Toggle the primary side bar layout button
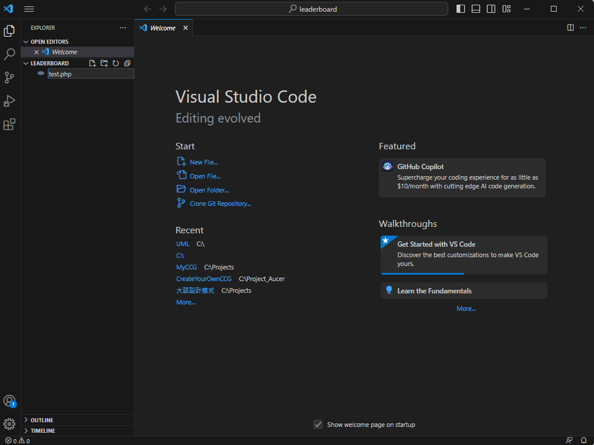594x445 pixels. pos(461,9)
